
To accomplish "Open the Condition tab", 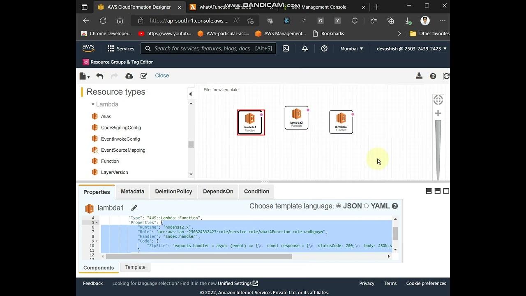I will (x=256, y=192).
